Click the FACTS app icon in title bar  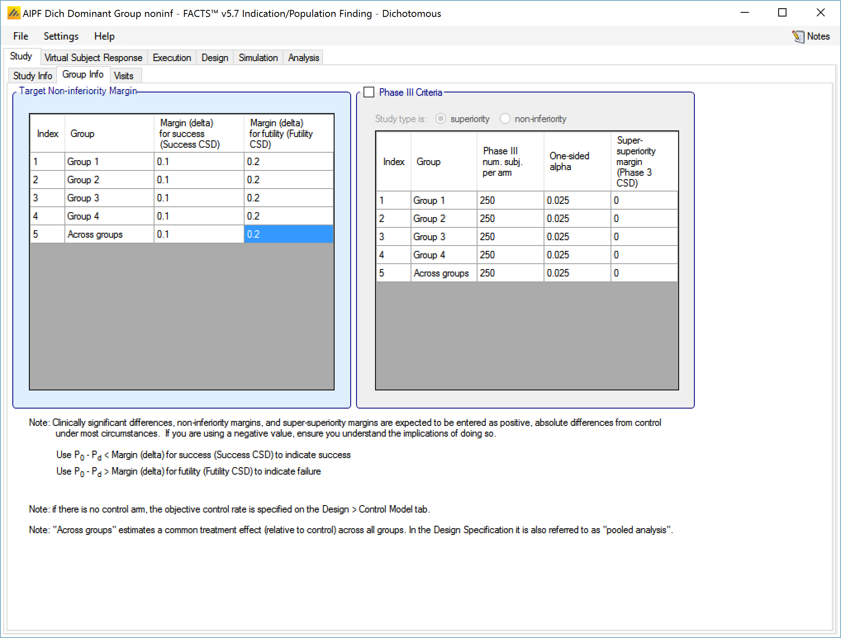(14, 14)
